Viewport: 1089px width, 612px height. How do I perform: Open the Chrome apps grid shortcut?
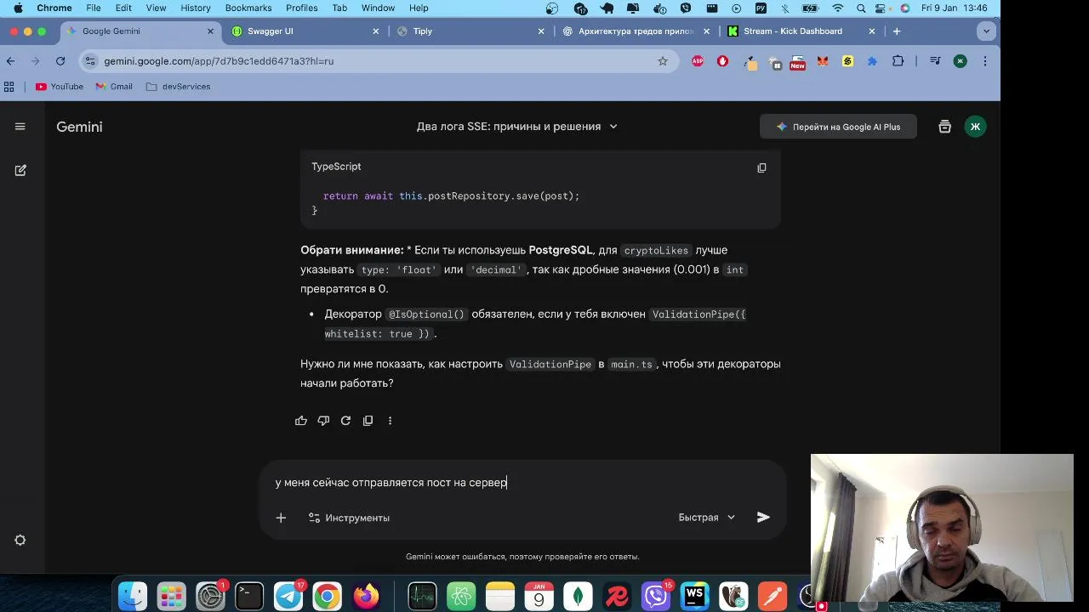pyautogui.click(x=9, y=87)
